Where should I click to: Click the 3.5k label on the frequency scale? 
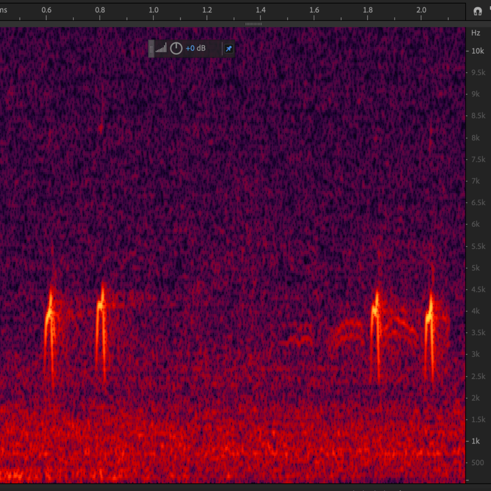tap(478, 333)
